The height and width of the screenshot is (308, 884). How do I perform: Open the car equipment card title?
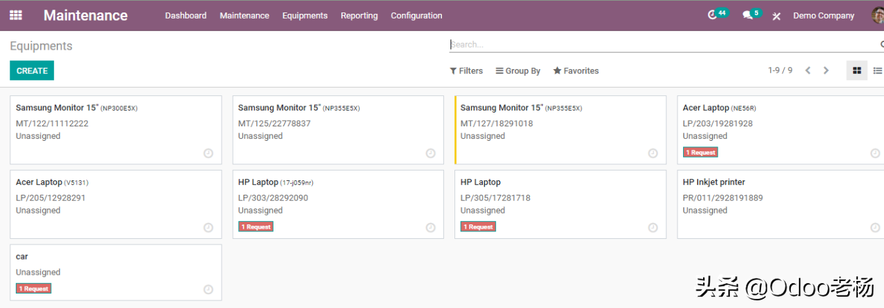coord(22,257)
